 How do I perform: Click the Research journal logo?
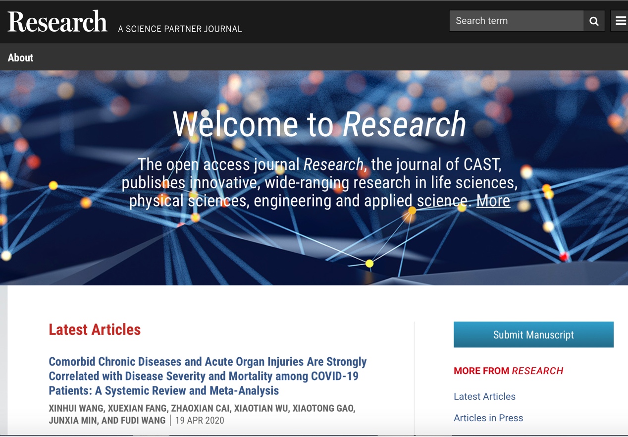coord(57,22)
